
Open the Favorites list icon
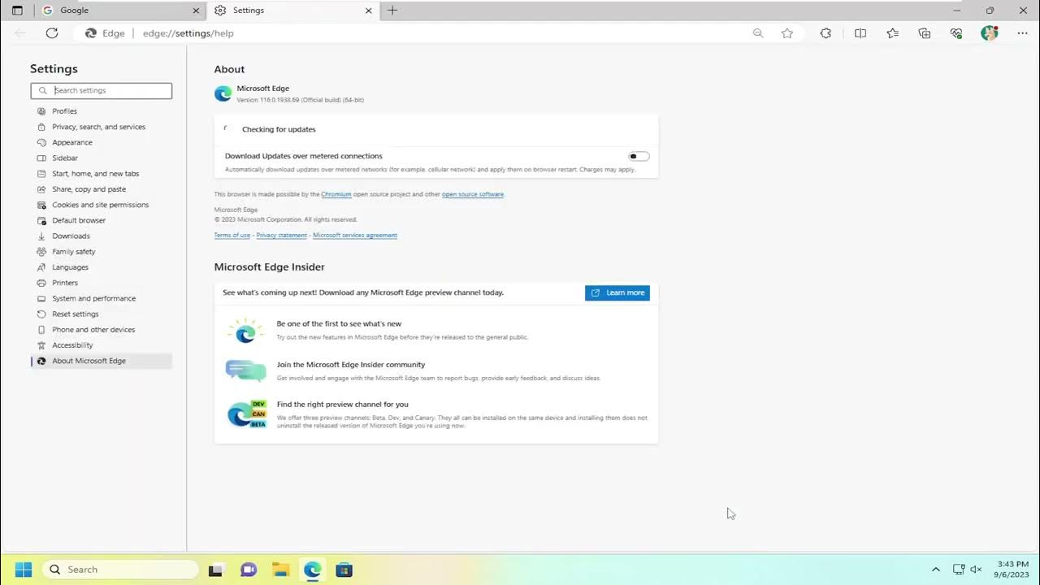click(x=893, y=33)
